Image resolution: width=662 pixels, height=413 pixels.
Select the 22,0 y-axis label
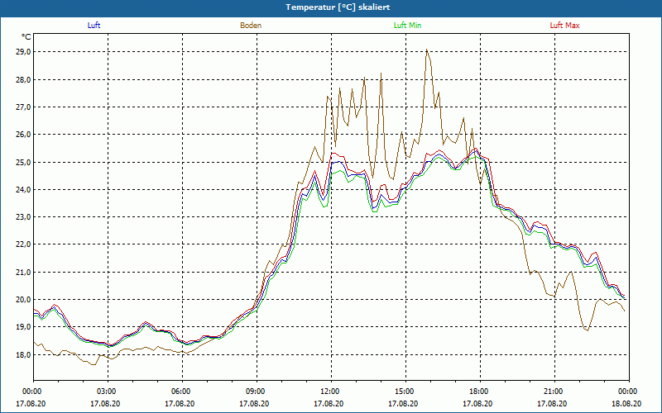(23, 244)
